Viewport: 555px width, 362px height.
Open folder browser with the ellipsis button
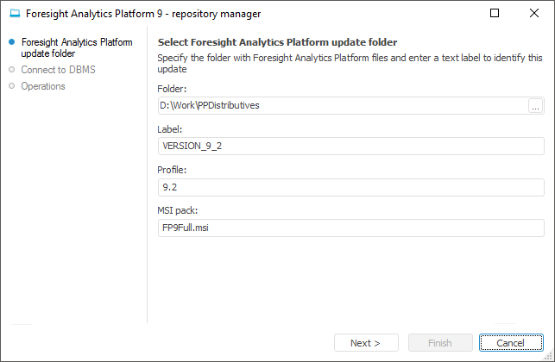click(535, 106)
